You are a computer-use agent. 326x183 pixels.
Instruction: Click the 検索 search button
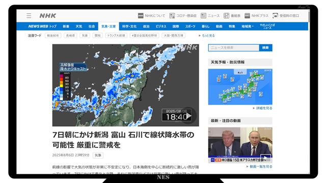(x=265, y=48)
